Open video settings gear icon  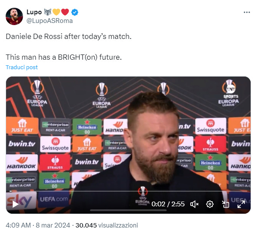point(210,204)
